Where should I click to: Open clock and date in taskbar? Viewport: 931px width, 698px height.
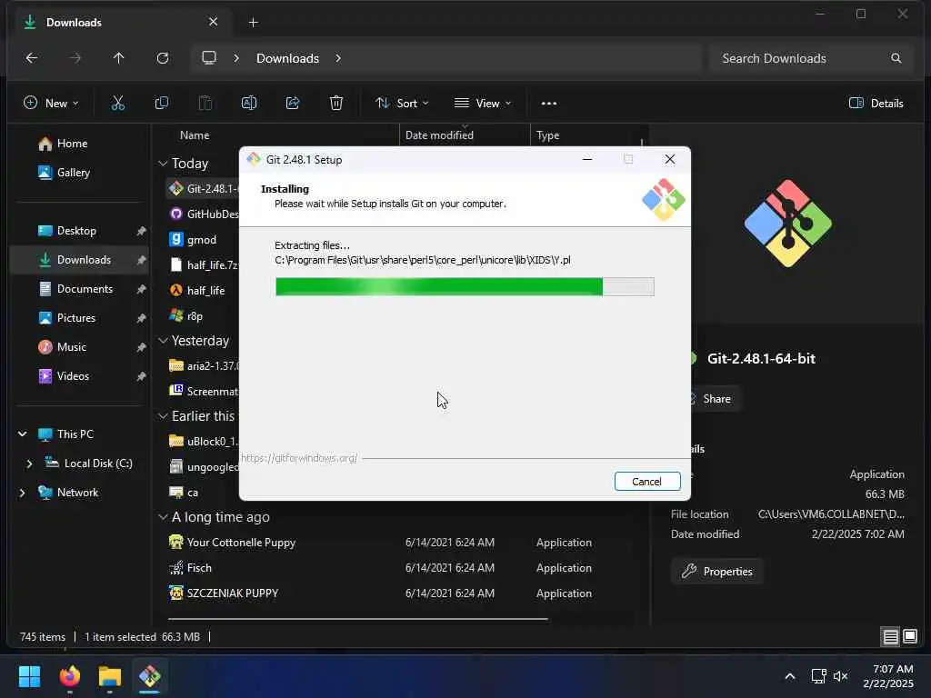tap(889, 676)
